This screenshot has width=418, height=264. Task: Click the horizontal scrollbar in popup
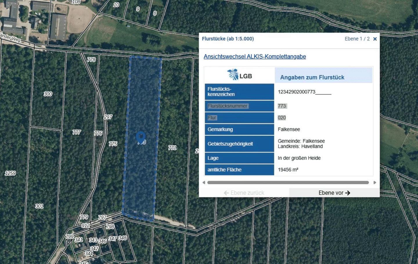288,183
